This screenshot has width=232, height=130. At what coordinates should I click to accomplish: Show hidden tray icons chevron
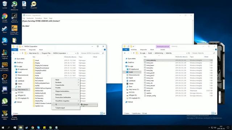209,127
